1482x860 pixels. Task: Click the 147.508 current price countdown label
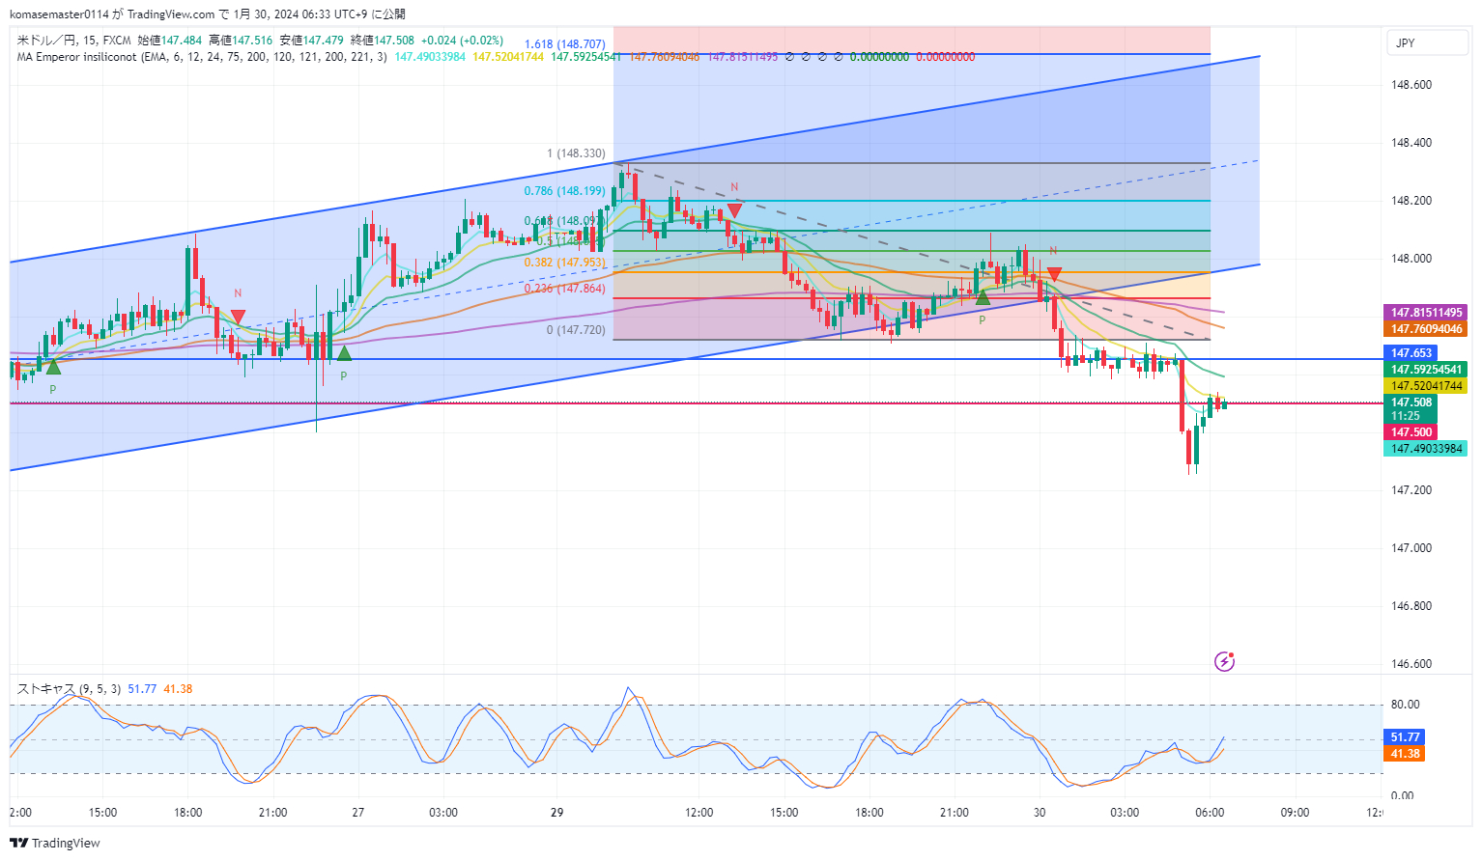pyautogui.click(x=1411, y=409)
